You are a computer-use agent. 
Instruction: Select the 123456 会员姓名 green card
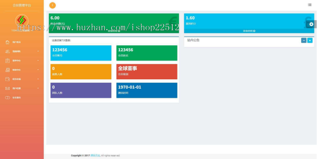pyautogui.click(x=147, y=53)
